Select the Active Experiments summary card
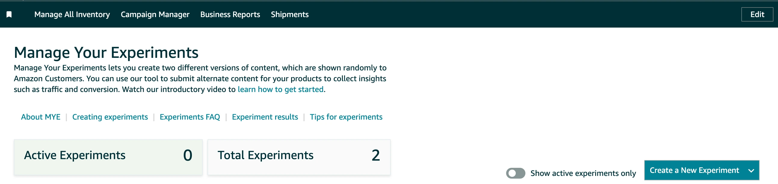Viewport: 778px width, 184px height. tap(108, 157)
